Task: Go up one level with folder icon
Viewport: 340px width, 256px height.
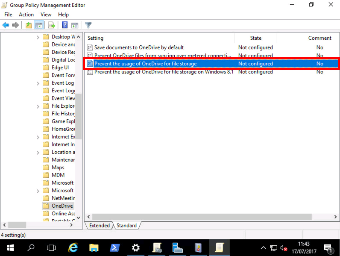Action: pos(29,25)
